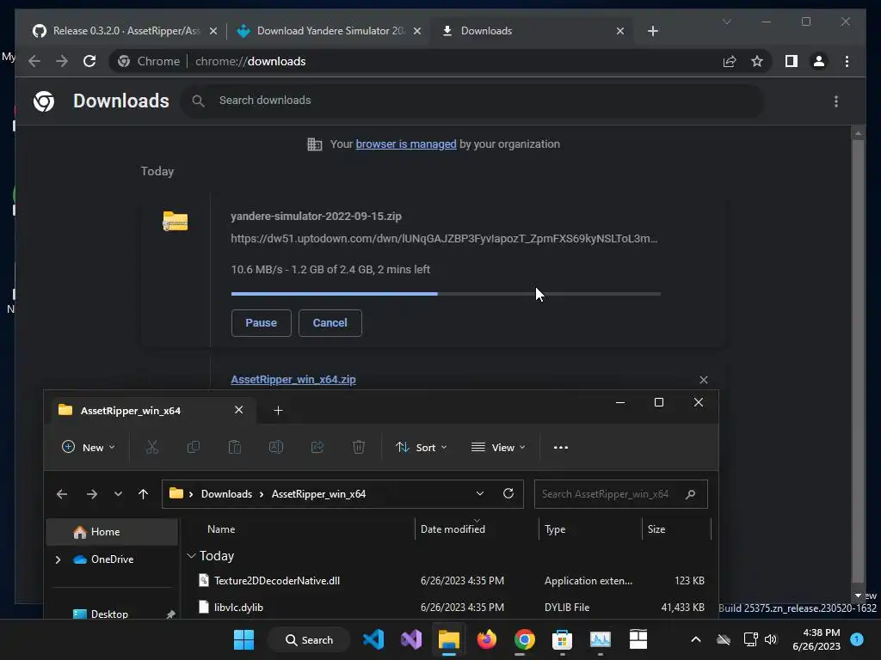Image resolution: width=881 pixels, height=660 pixels.
Task: Collapse the Today file group
Action: coord(191,556)
